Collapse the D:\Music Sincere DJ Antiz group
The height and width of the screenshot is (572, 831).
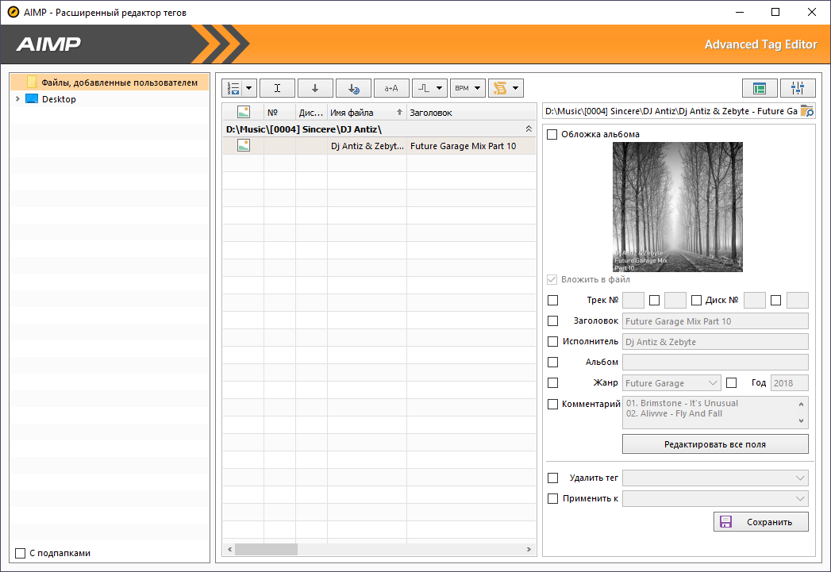(529, 129)
